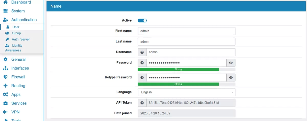The height and width of the screenshot is (121, 307).
Task: Expand the System menu section
Action: pos(18,11)
